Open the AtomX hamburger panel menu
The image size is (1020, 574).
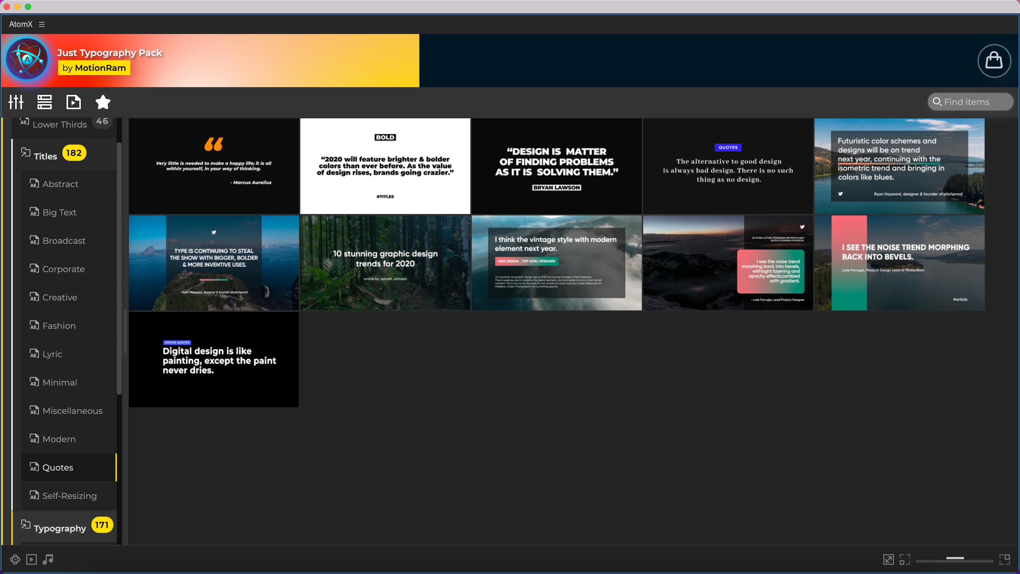(41, 24)
